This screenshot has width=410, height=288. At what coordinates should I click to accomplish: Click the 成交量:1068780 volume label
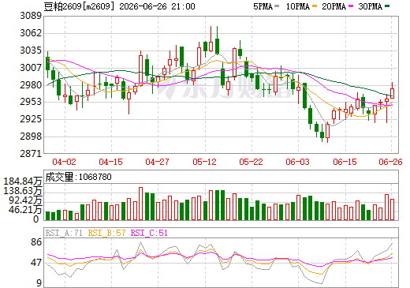click(78, 177)
